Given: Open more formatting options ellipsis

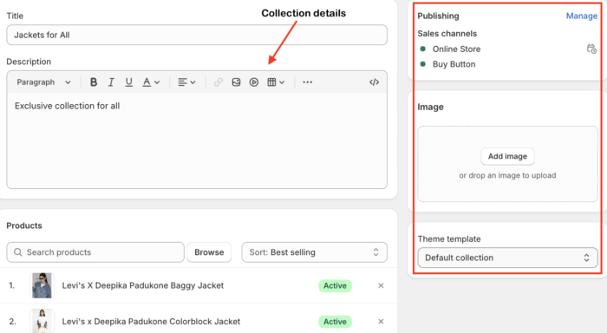Looking at the screenshot, I should tap(307, 82).
